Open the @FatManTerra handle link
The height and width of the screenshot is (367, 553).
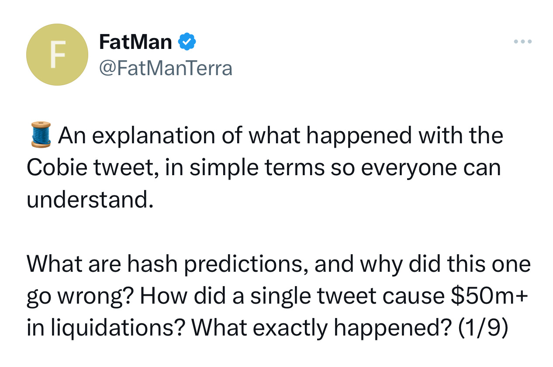(x=166, y=68)
